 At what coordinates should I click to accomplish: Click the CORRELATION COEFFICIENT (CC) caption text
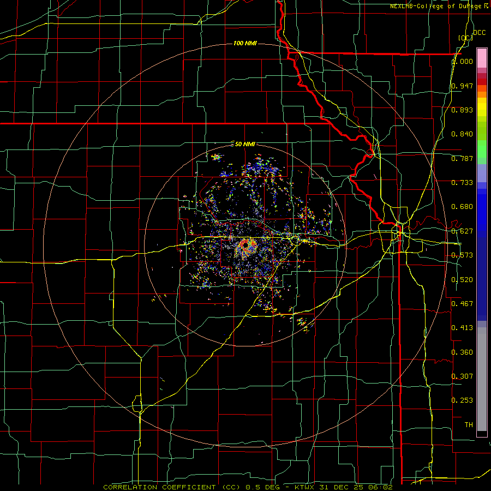pos(171,487)
